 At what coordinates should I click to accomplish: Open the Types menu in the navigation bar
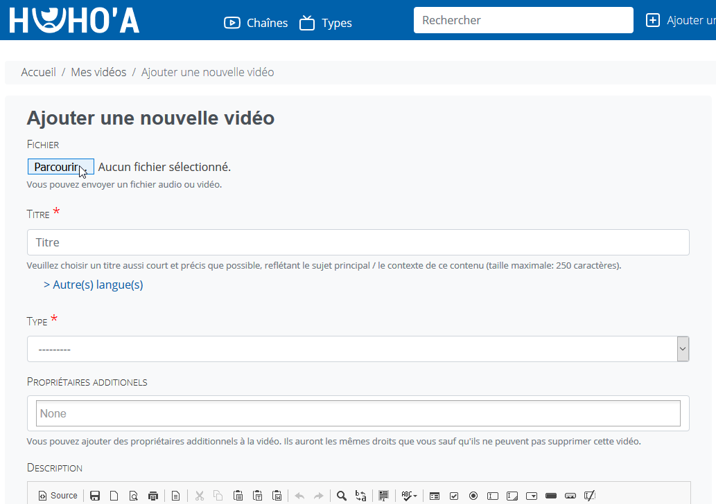325,22
